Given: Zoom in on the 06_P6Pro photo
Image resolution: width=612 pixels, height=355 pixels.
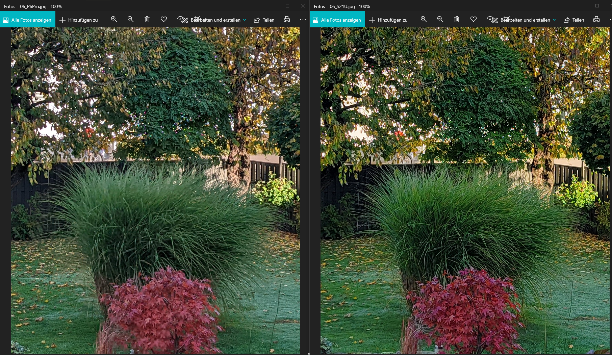Looking at the screenshot, I should click(x=114, y=20).
